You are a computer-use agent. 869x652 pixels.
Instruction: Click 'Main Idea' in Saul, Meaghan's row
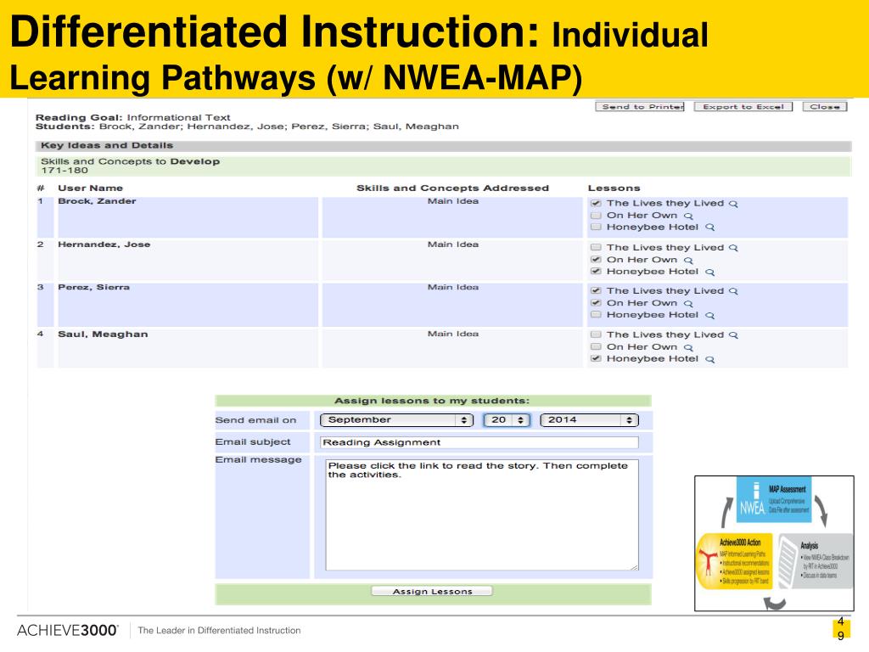pyautogui.click(x=453, y=334)
